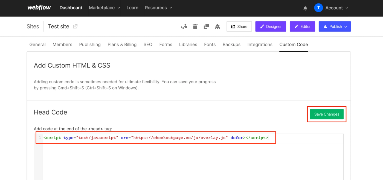
Task: Open the Editor
Action: pos(302,26)
